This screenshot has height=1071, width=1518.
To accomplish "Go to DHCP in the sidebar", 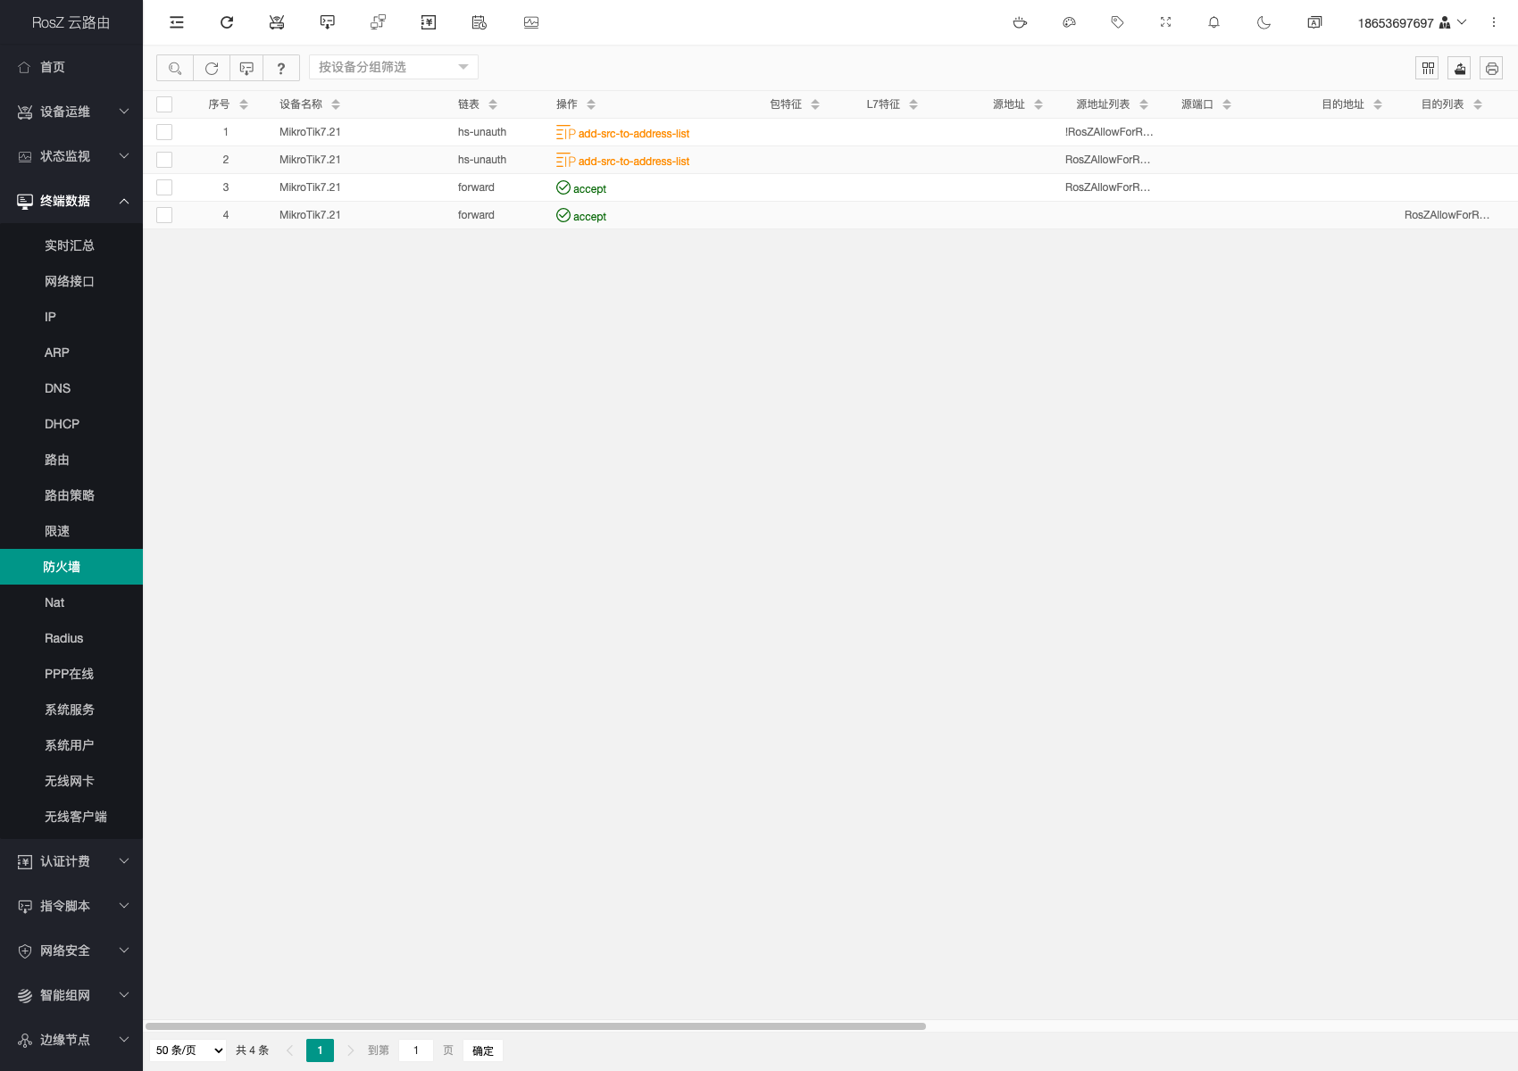I will tap(62, 424).
